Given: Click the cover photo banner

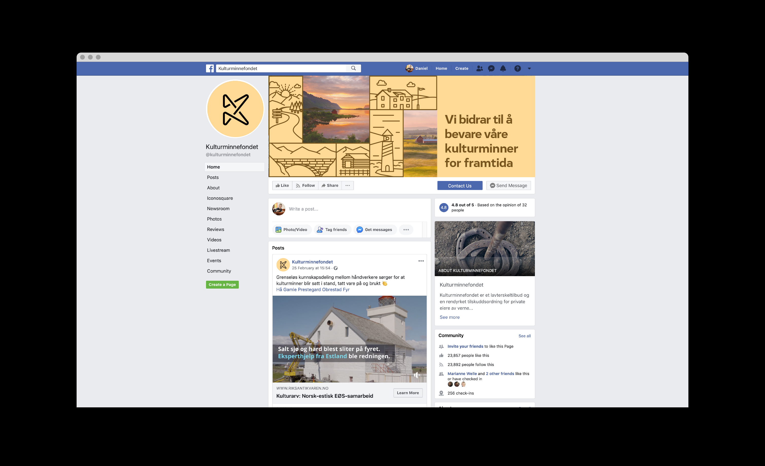Looking at the screenshot, I should pos(402,126).
